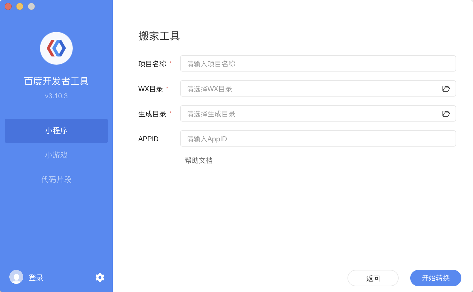Viewport: 473px width, 292px height.
Task: Open the 代码片段 tab
Action: click(x=56, y=179)
